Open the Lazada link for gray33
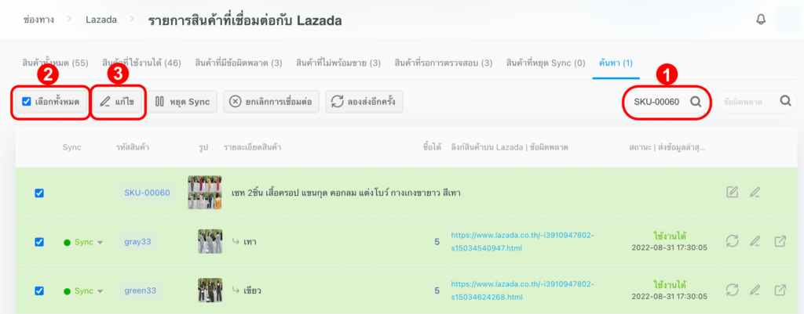Viewport: 804px width, 314px height. click(x=522, y=241)
